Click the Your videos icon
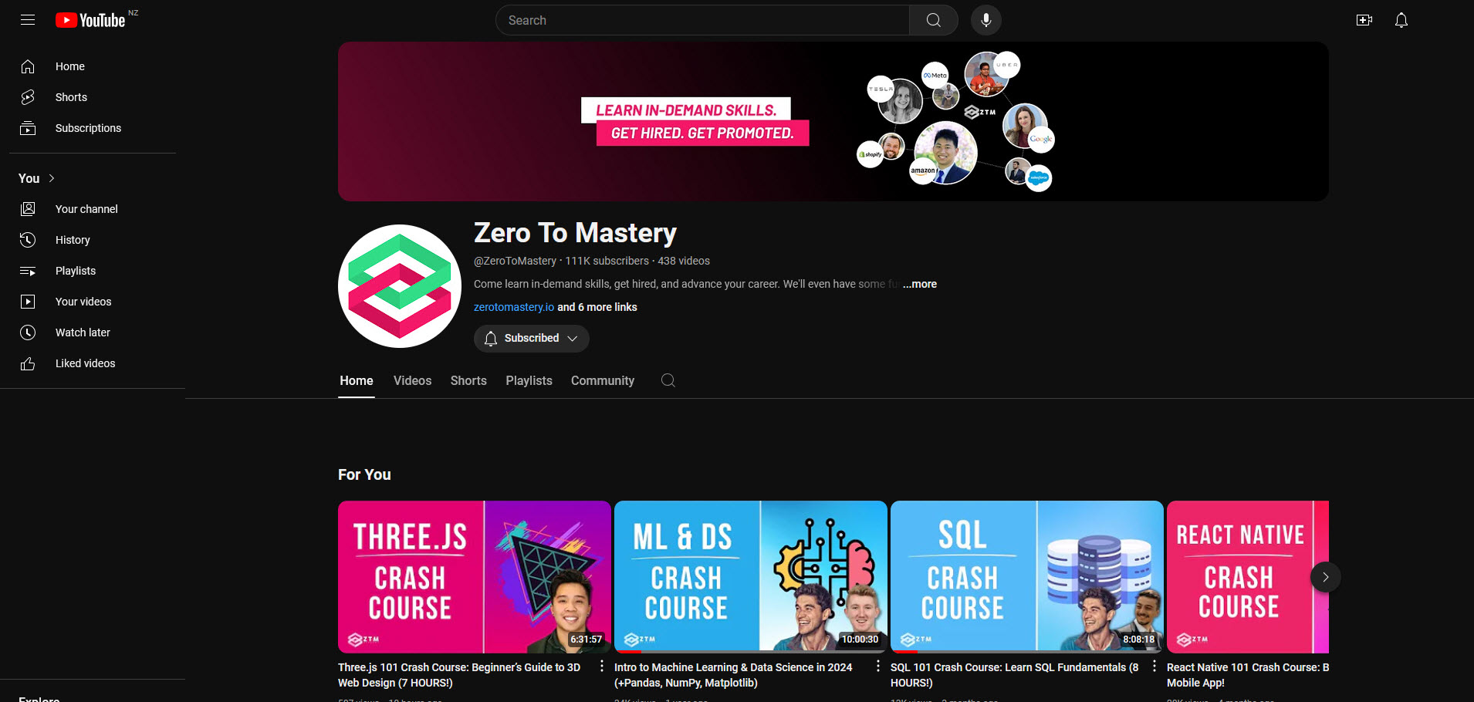 [28, 302]
